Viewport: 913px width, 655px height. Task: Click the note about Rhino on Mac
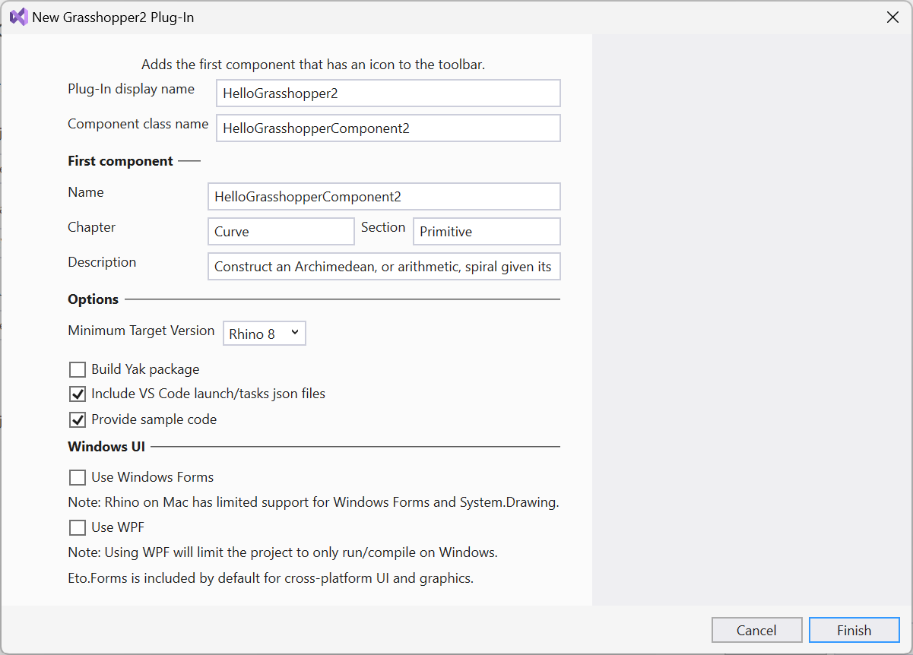[314, 502]
